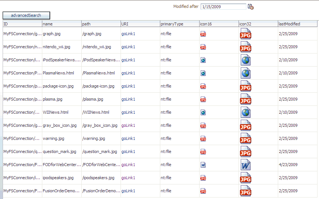
Task: Click the small JPG icon for FusionOrderDemo row
Action: point(203,191)
